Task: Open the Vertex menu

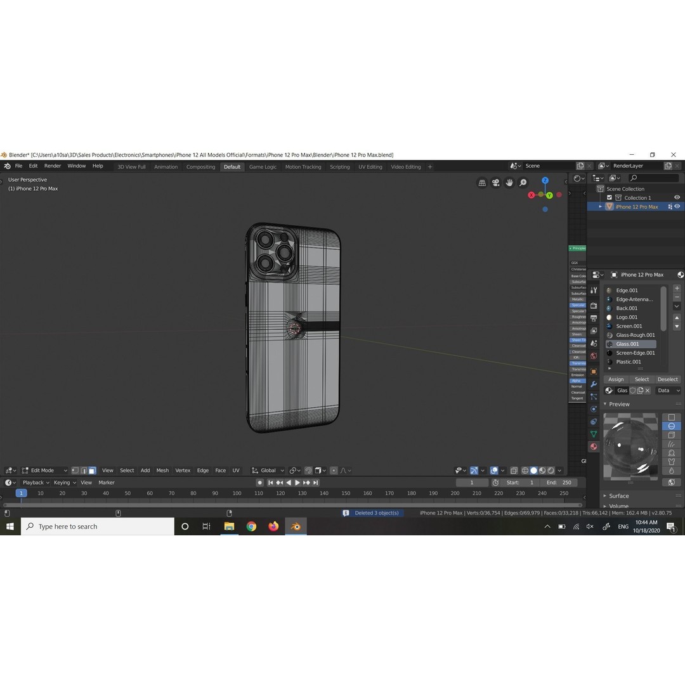Action: (x=183, y=471)
